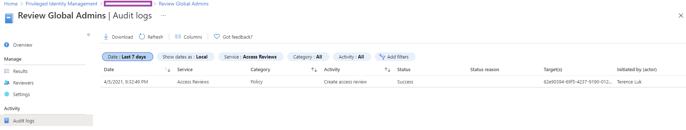Open Reviewers in the side menu
This screenshot has width=686, height=130.
tap(23, 83)
